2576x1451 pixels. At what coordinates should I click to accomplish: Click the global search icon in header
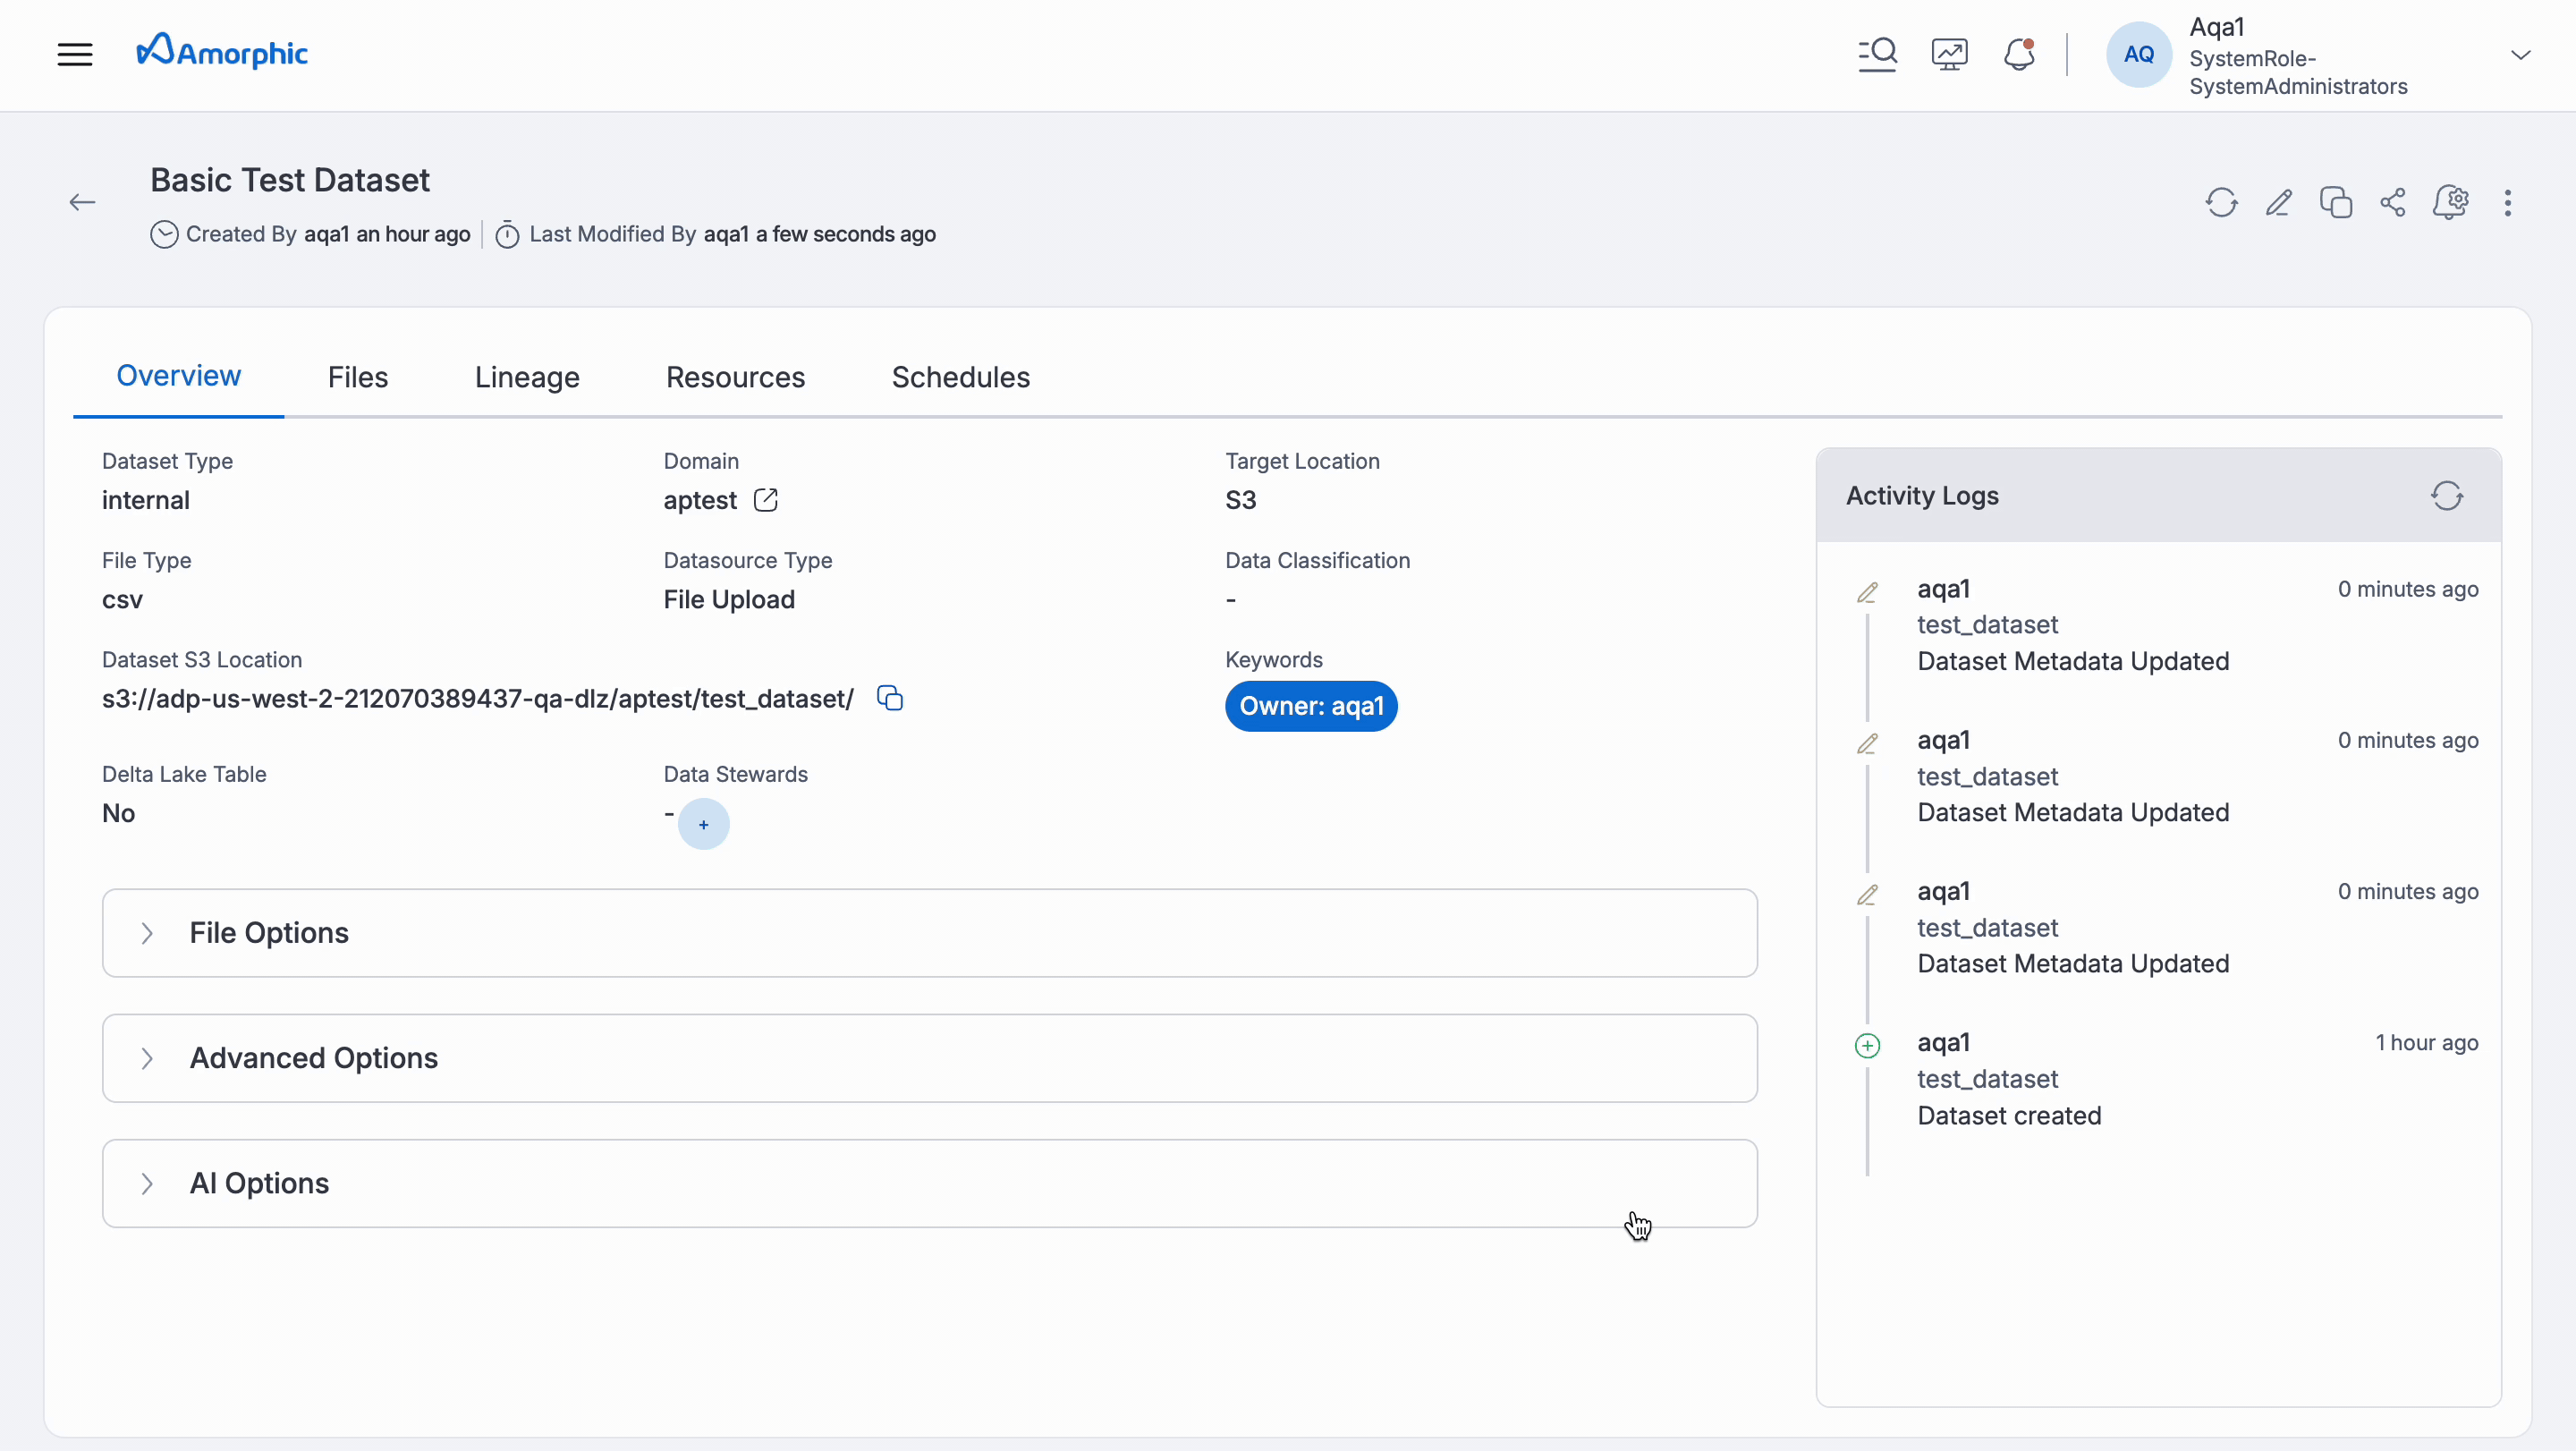click(1877, 54)
